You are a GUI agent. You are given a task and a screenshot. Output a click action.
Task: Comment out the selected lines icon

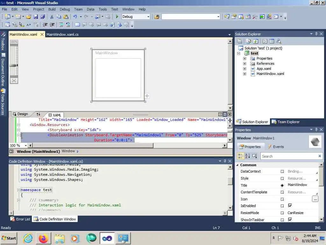[x=61, y=25]
